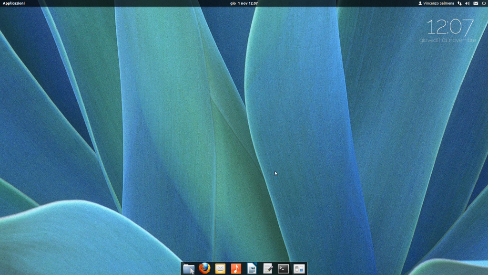Viewport: 488px width, 275px height.
Task: Open the messaging envelope indicator
Action: (x=476, y=3)
